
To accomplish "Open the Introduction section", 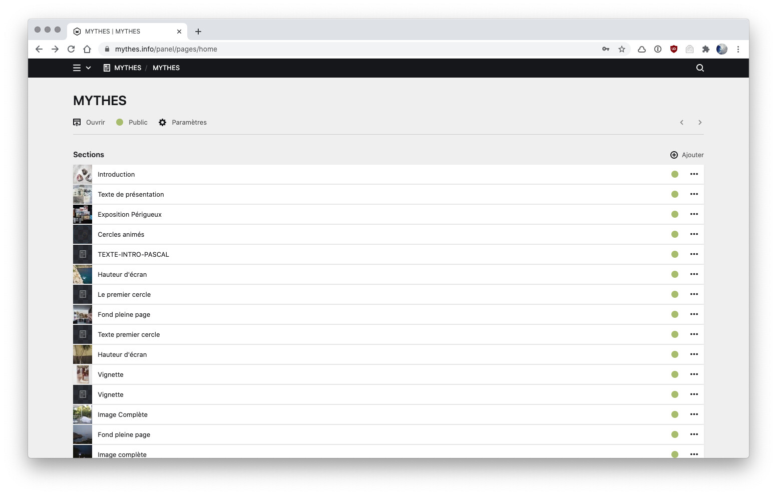I will [388, 175].
